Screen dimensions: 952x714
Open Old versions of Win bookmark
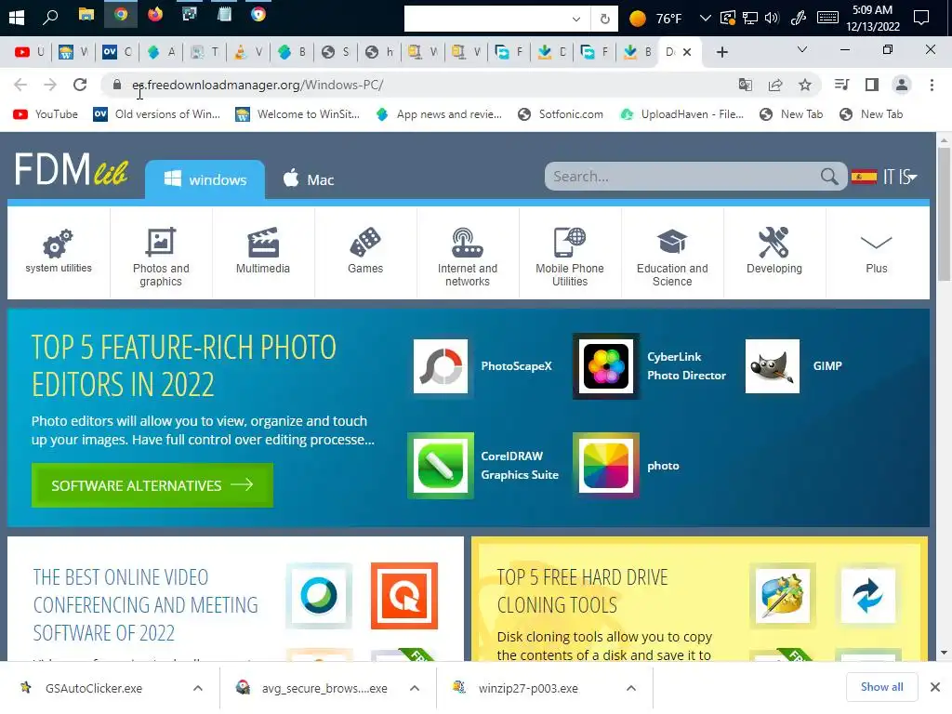(x=156, y=114)
